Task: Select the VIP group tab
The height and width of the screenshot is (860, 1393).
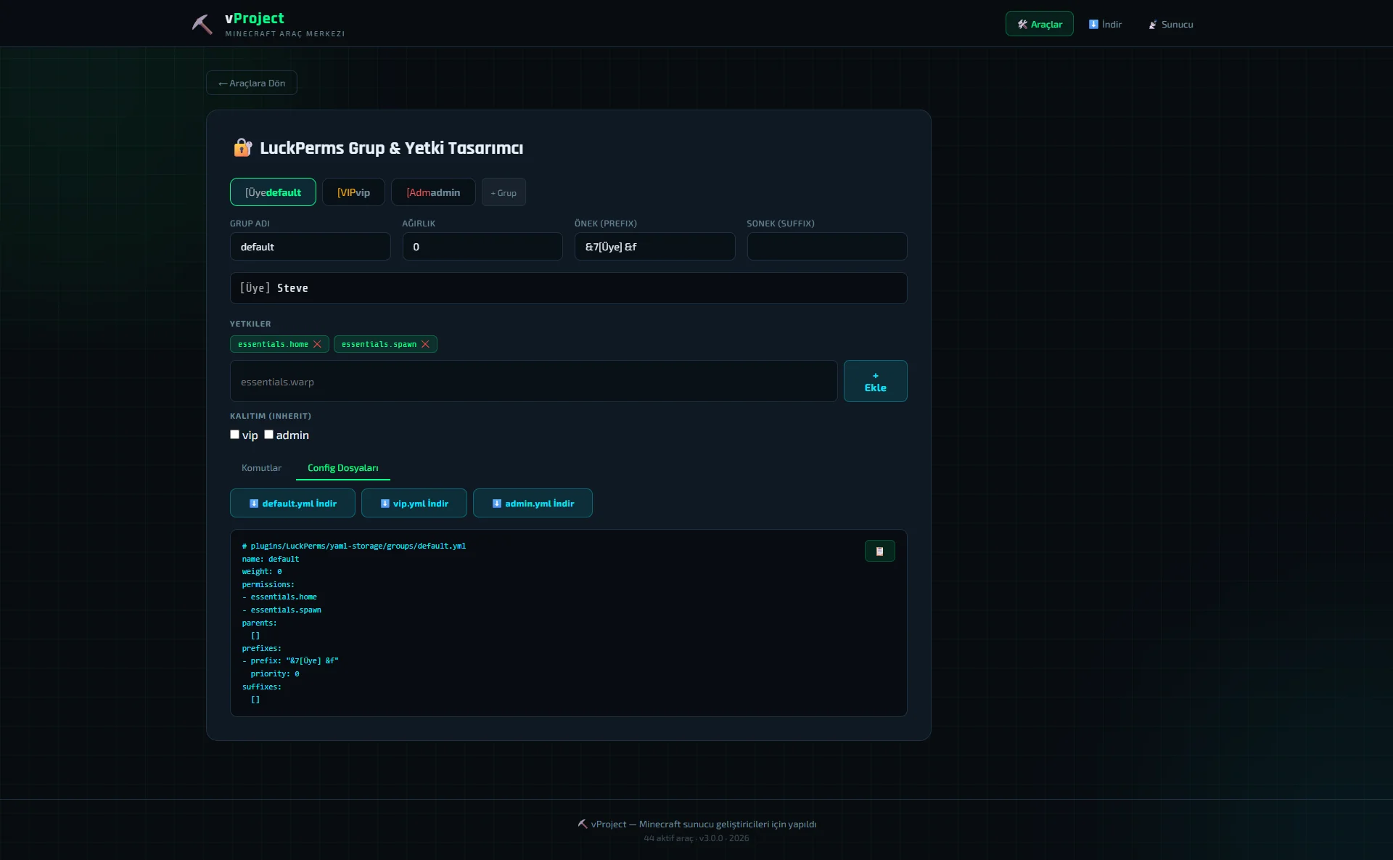Action: [x=353, y=192]
